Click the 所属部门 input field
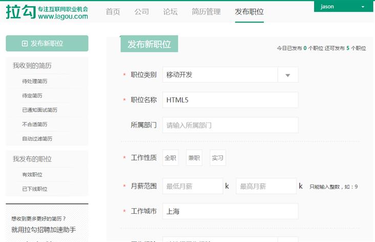 pyautogui.click(x=231, y=125)
